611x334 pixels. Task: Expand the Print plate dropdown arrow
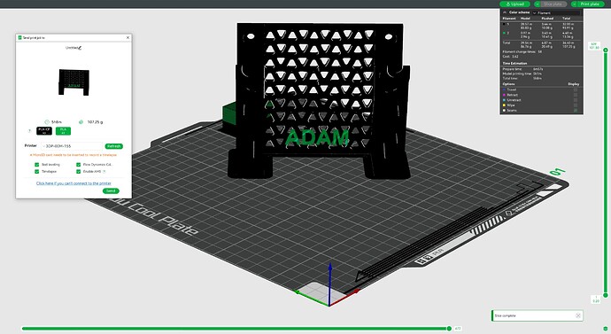(x=574, y=4)
